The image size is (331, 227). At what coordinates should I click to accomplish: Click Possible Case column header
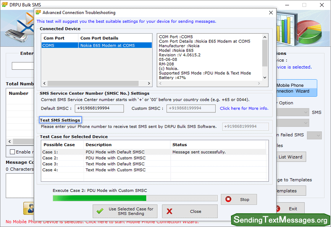click(63, 145)
